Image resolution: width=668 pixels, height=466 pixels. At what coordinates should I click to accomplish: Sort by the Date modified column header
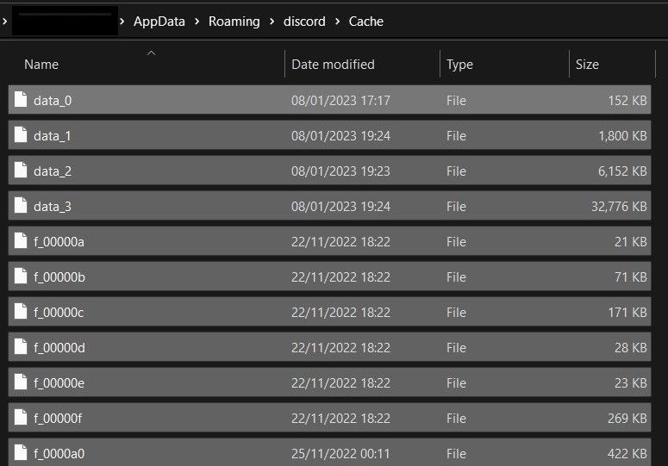pos(333,65)
